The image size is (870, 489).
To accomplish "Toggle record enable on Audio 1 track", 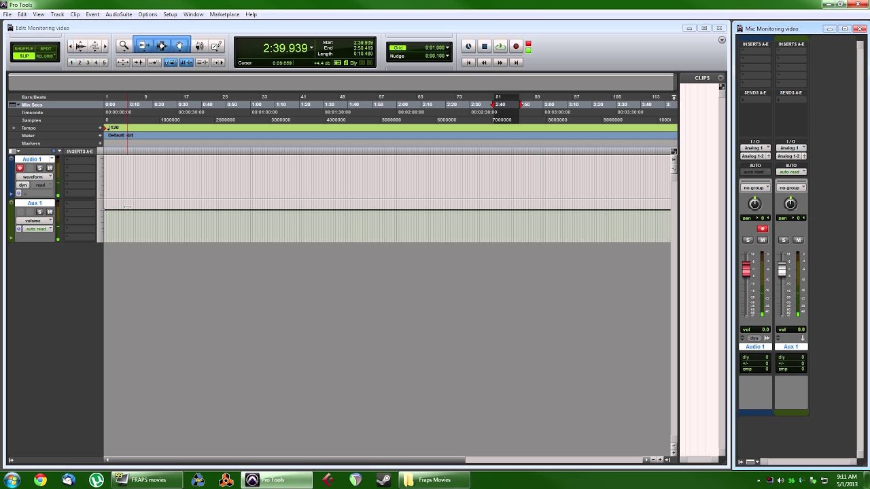I will click(20, 168).
